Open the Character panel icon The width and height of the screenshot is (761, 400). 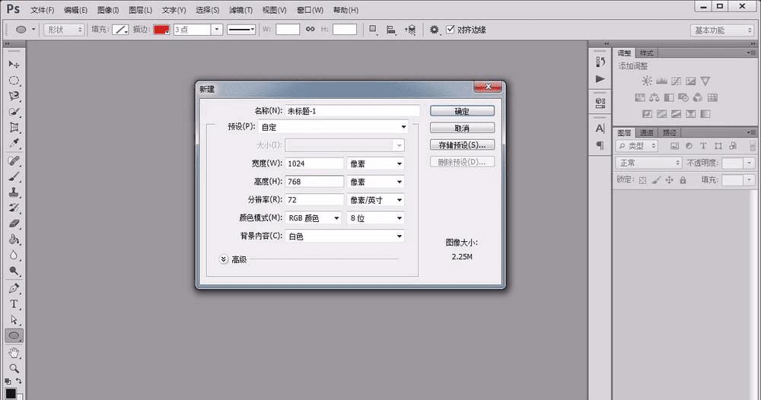point(600,129)
